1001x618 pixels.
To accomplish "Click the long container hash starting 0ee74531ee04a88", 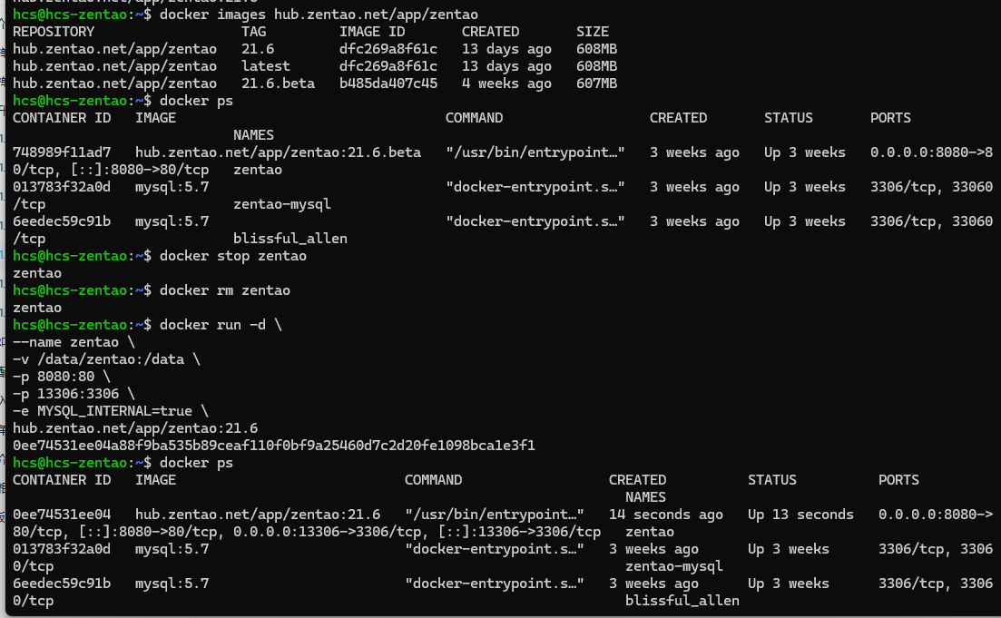I will coord(274,446).
